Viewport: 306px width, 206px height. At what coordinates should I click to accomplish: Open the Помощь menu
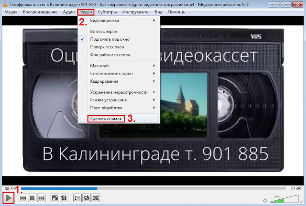tap(176, 12)
